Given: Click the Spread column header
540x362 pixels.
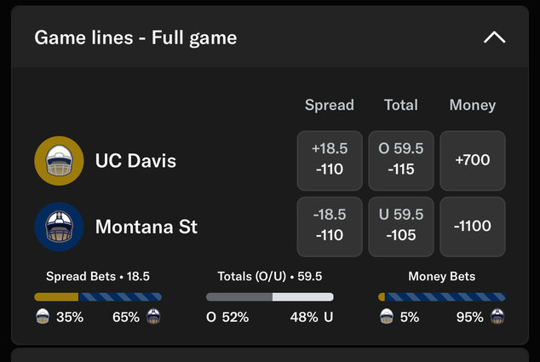Looking at the screenshot, I should 330,106.
